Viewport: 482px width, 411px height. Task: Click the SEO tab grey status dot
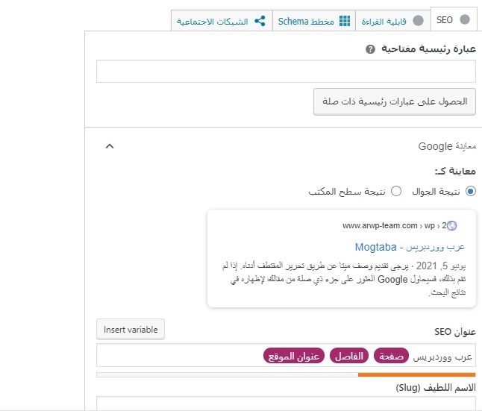(465, 19)
